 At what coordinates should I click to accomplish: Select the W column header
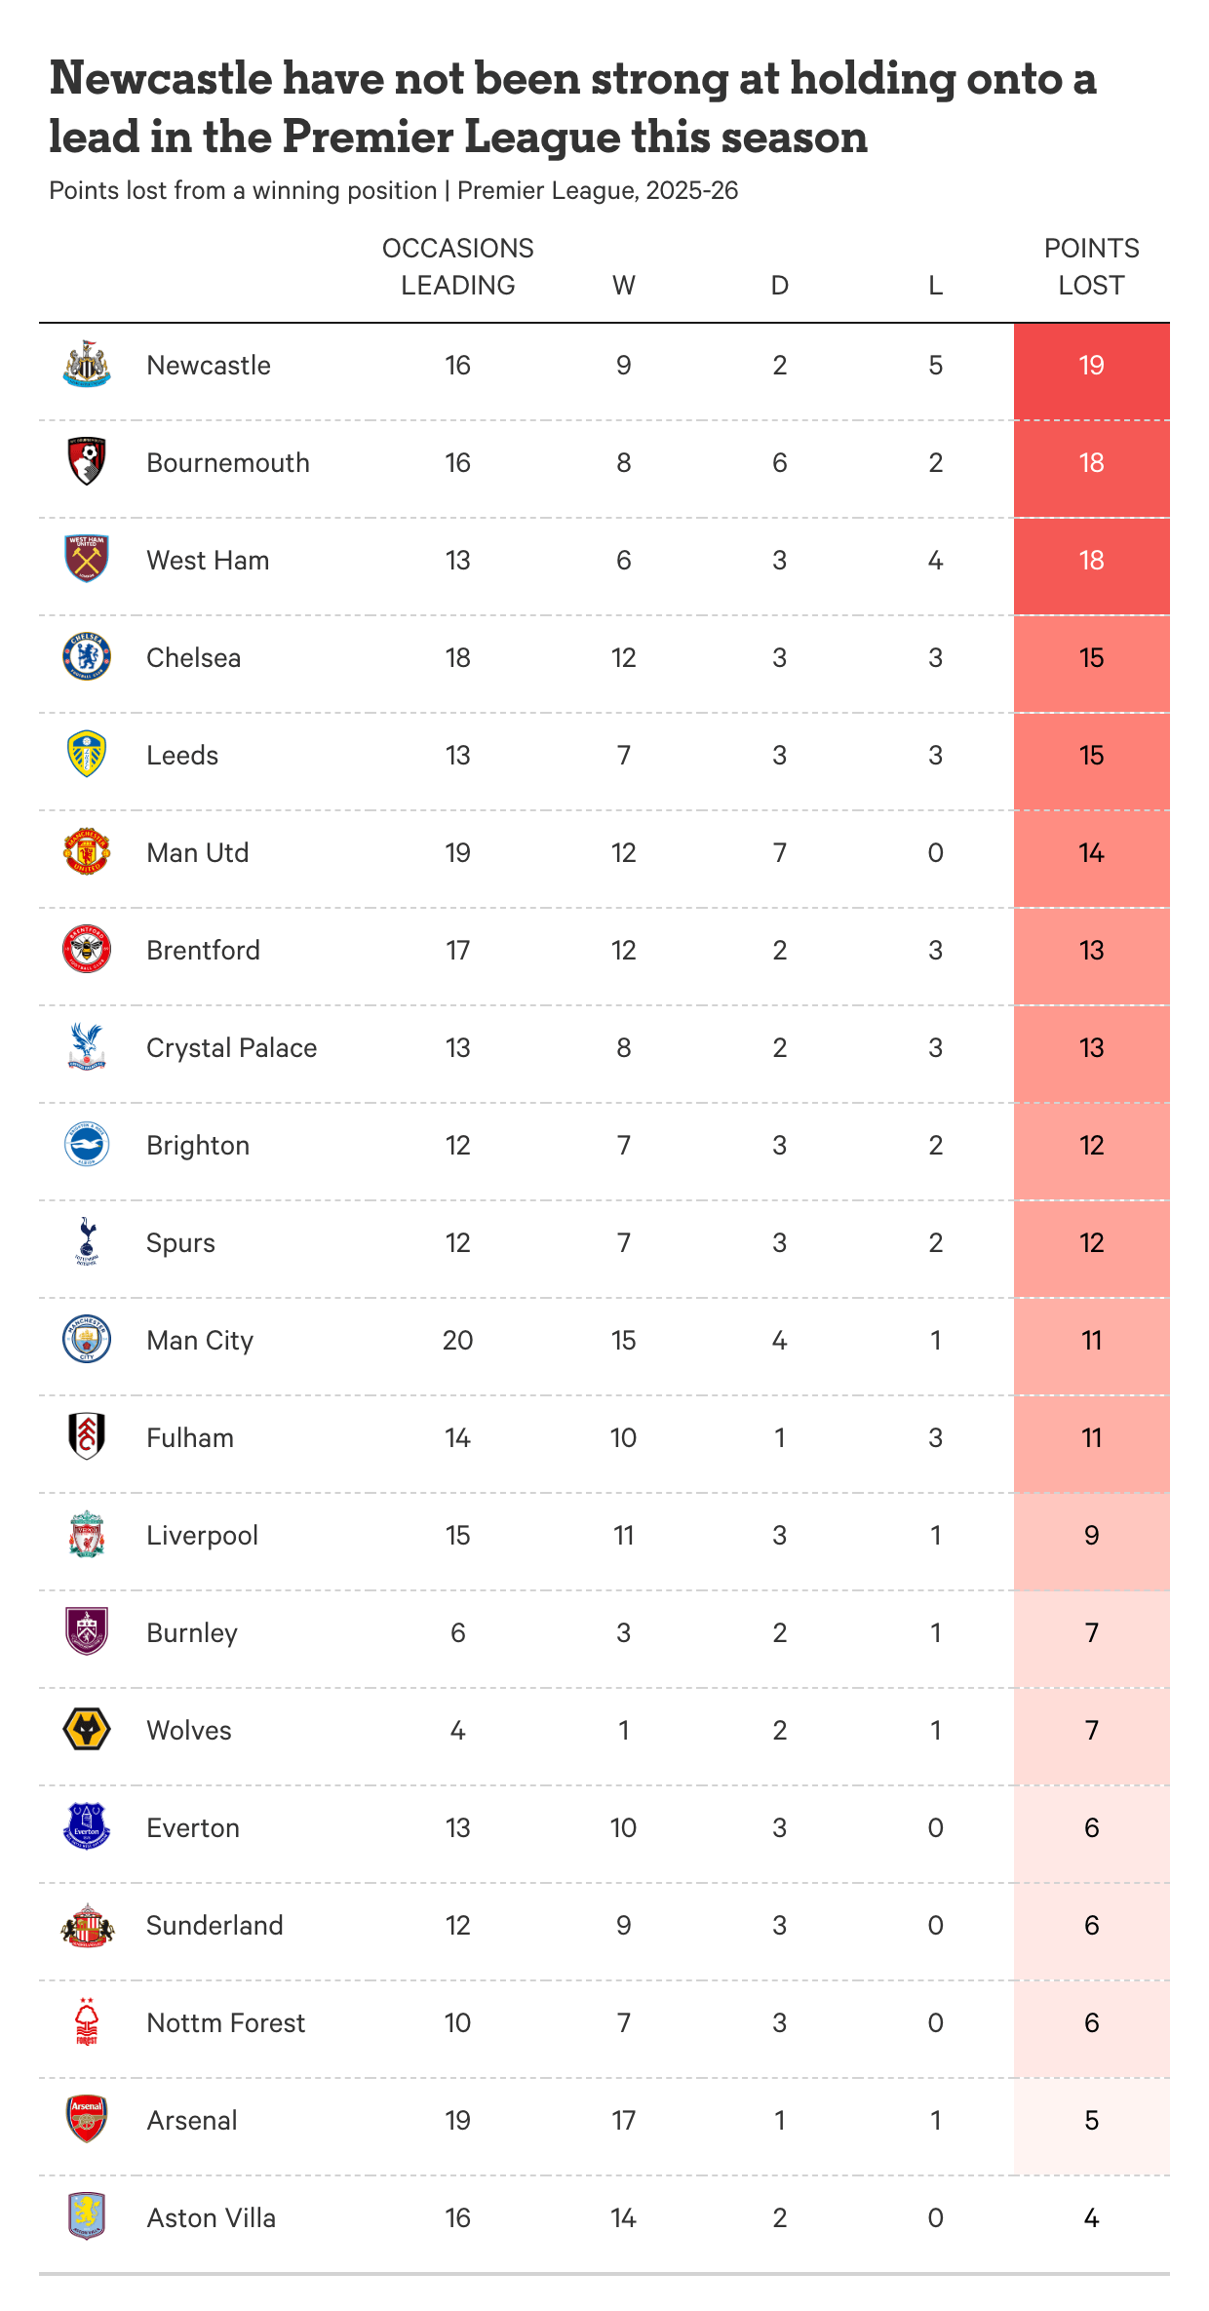click(x=624, y=286)
